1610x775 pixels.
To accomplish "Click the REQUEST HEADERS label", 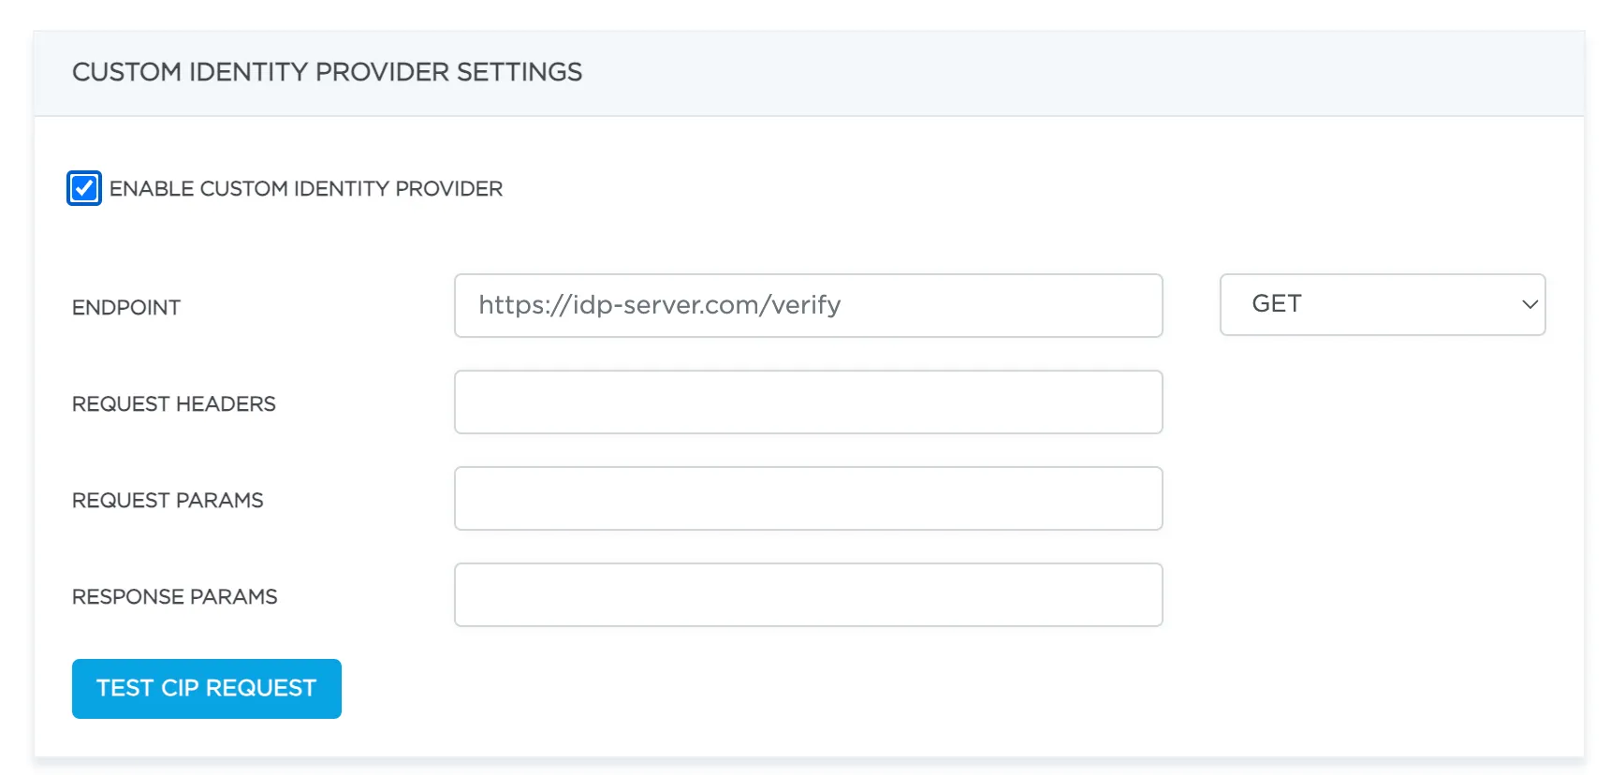I will pos(174,403).
